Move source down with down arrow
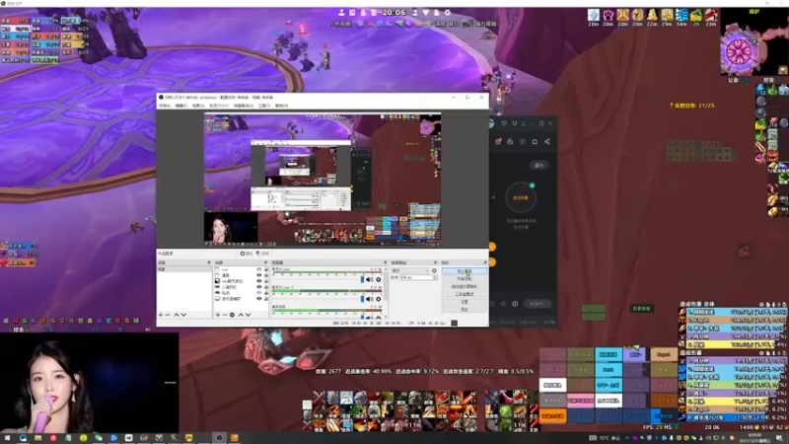The image size is (789, 444). tap(249, 315)
